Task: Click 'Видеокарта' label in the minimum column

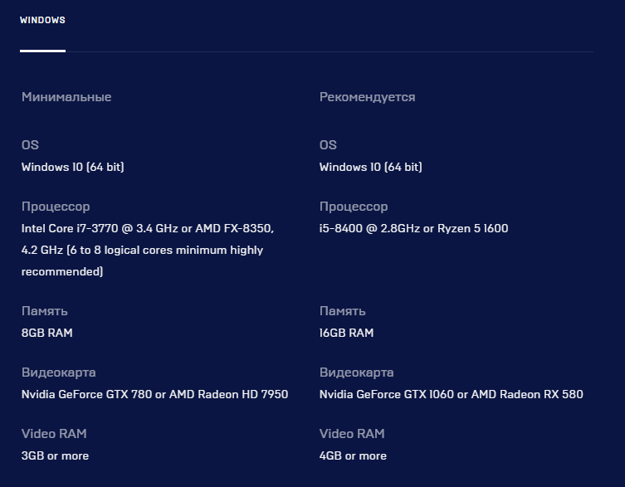Action: pyautogui.click(x=59, y=373)
